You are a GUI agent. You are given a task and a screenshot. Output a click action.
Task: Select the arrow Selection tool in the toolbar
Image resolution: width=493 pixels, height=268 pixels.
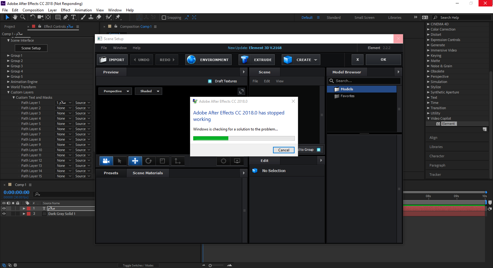pyautogui.click(x=8, y=17)
